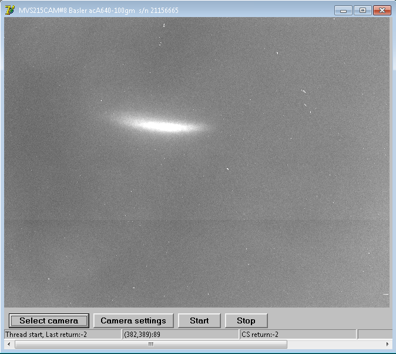Viewport: 396px width, 354px height.
Task: Click the empty rightmost status bar panel
Action: pos(375,335)
